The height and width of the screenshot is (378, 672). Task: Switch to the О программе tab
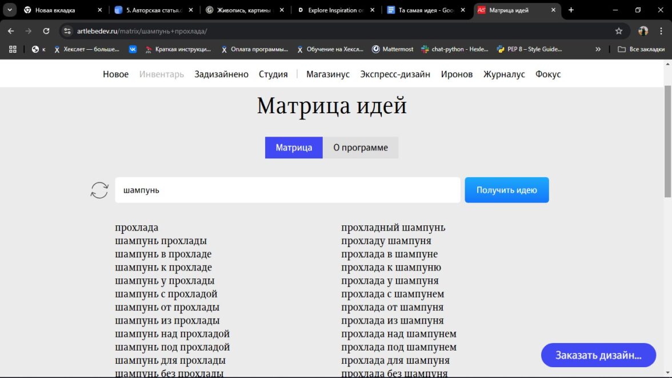click(360, 148)
